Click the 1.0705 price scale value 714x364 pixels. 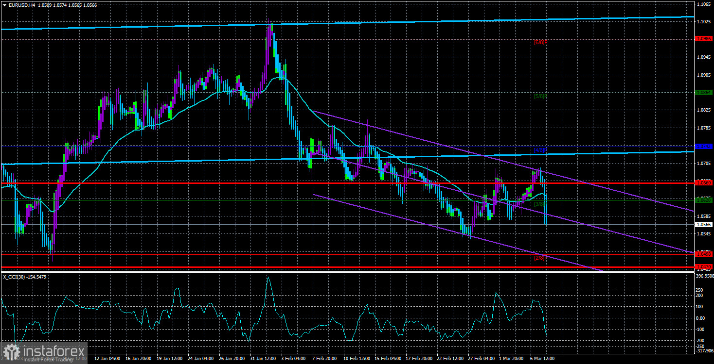click(704, 164)
